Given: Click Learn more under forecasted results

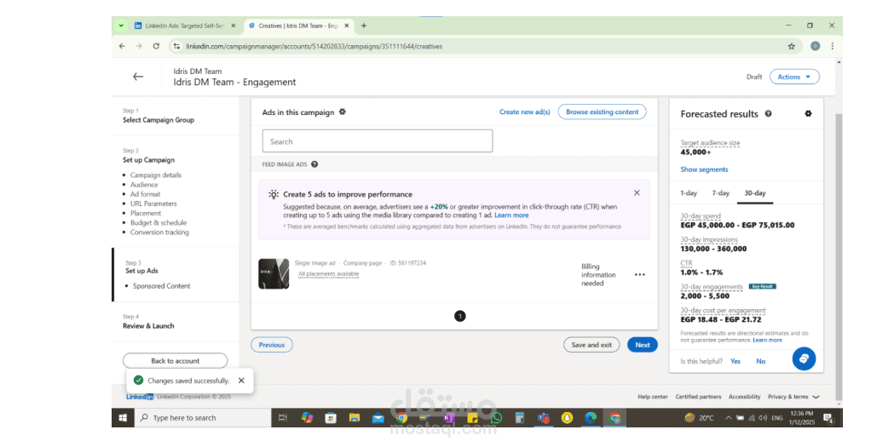Looking at the screenshot, I should coord(767,340).
